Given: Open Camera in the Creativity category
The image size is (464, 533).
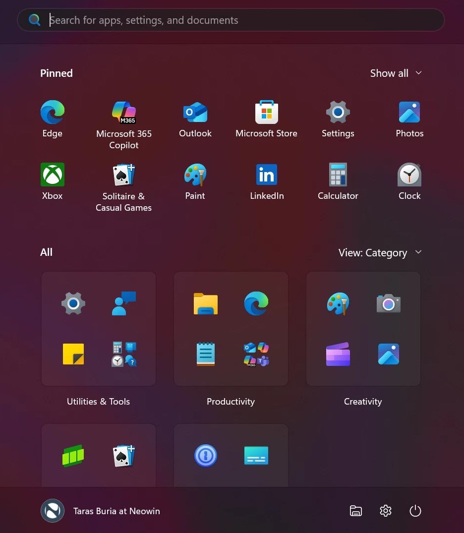Looking at the screenshot, I should pyautogui.click(x=389, y=303).
